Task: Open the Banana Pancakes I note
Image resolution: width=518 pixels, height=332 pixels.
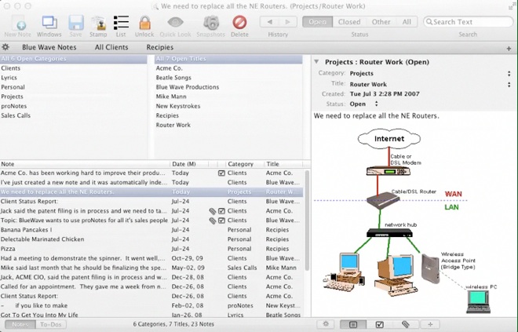Action: coord(151,230)
